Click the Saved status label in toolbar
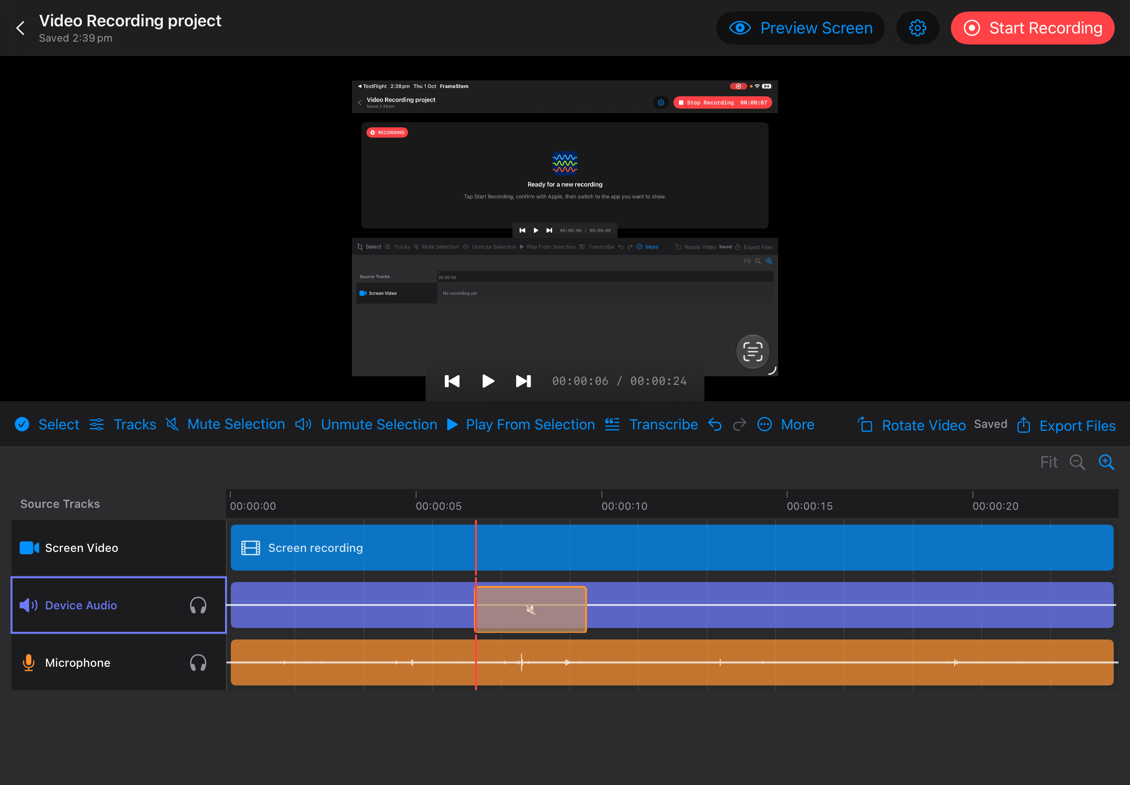The width and height of the screenshot is (1130, 785). pyautogui.click(x=990, y=424)
